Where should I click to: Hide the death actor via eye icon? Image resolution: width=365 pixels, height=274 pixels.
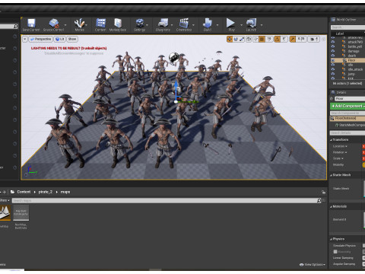tap(333, 56)
